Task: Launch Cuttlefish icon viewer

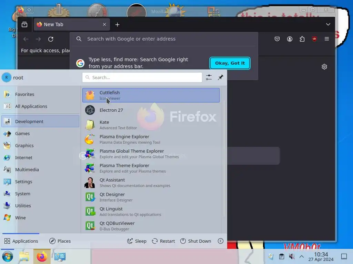Action: coord(151,95)
